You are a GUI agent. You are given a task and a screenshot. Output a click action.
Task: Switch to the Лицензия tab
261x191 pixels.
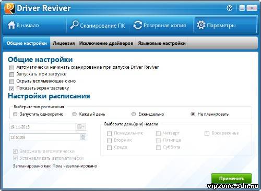tap(64, 43)
